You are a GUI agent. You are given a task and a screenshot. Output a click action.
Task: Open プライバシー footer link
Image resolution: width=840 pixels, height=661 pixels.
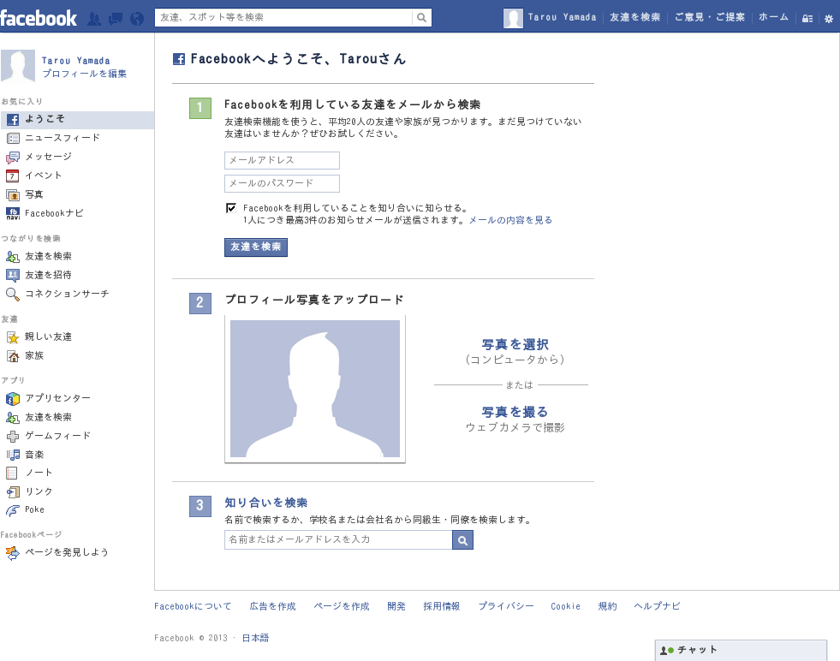[506, 606]
